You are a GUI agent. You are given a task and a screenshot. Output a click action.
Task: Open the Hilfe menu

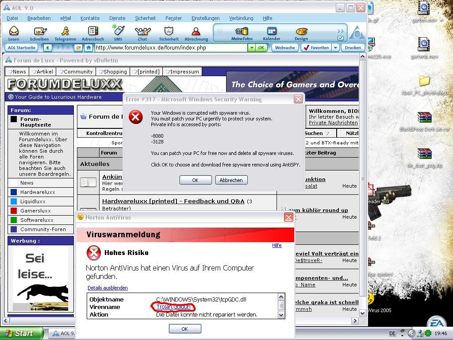268,18
